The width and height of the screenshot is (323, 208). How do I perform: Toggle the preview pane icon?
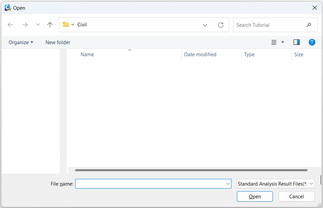coord(296,42)
